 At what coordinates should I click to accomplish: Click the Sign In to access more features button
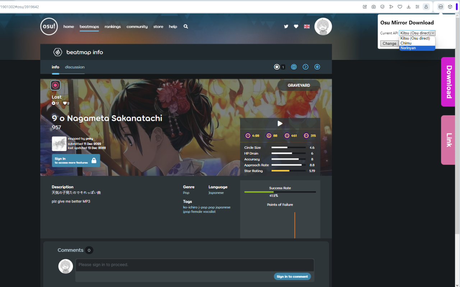point(76,160)
